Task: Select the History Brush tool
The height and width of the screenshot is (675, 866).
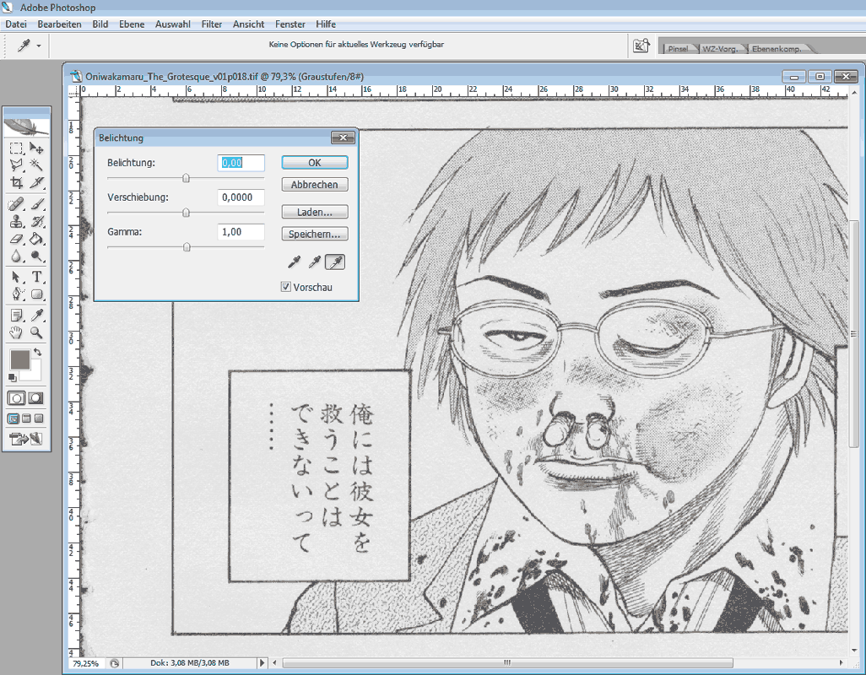Action: click(x=36, y=221)
